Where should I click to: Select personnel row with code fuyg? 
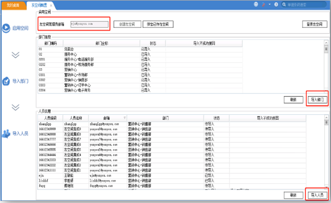(x=172, y=186)
